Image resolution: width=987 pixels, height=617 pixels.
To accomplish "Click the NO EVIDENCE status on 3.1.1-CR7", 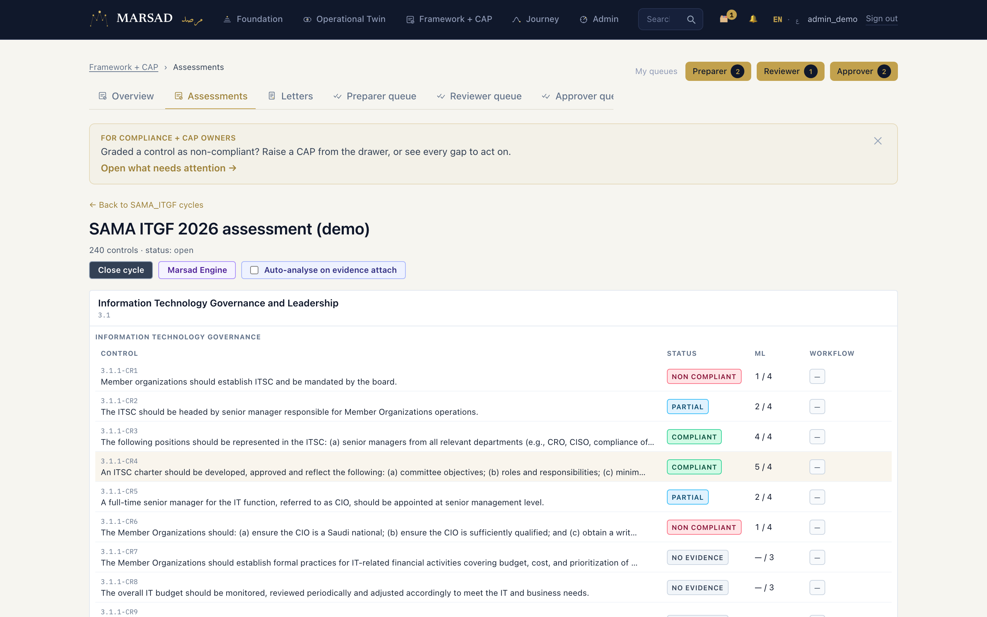I will tap(697, 557).
